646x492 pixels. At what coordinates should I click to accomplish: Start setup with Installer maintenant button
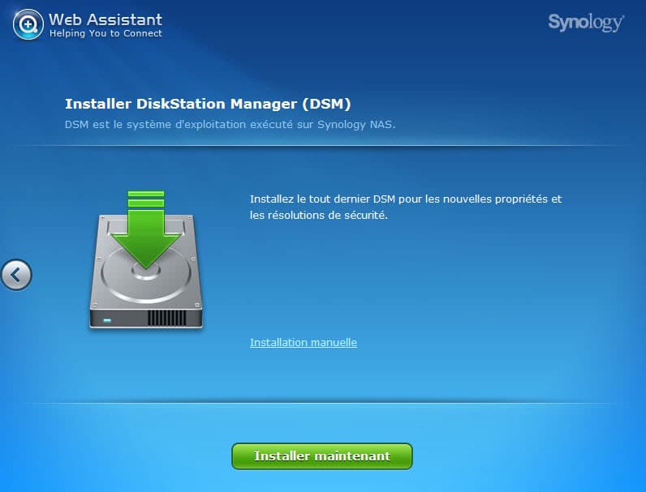(x=321, y=456)
